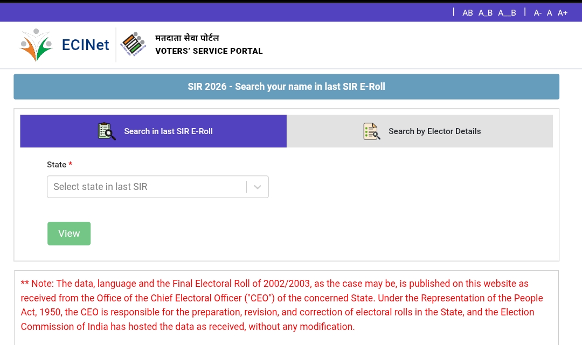The width and height of the screenshot is (582, 345).
Task: Click the ECINet tricolor people logo
Action: tap(36, 45)
